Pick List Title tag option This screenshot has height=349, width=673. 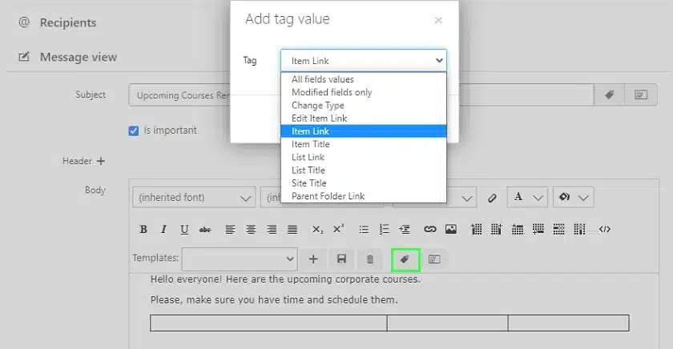(364, 170)
